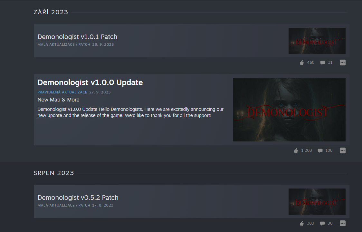Click the v1.0.1 Patch thumbnail image
This screenshot has height=232, width=362.
point(317,41)
